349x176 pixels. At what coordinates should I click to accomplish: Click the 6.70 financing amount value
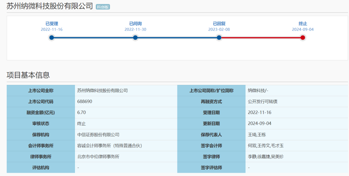[81, 113]
